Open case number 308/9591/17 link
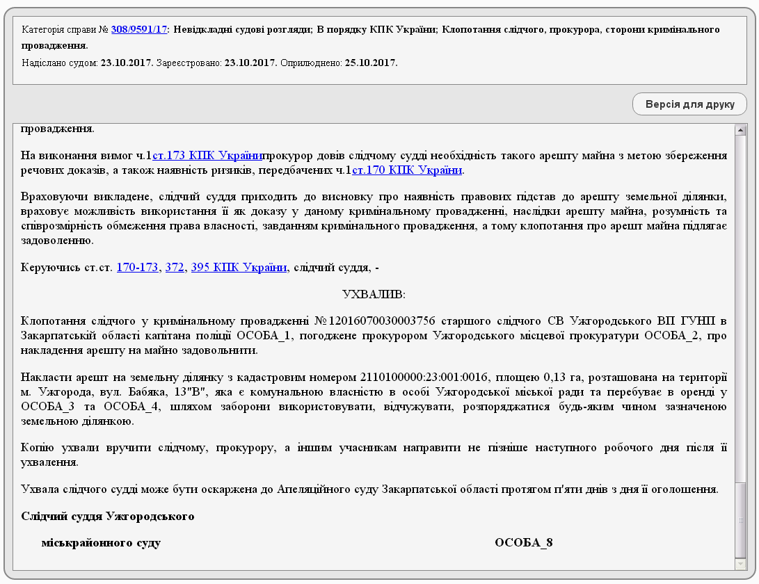 click(x=139, y=29)
